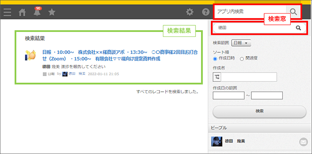Open the 検索範囲 日報 dropdown
This screenshot has height=154, width=312.
tap(241, 43)
